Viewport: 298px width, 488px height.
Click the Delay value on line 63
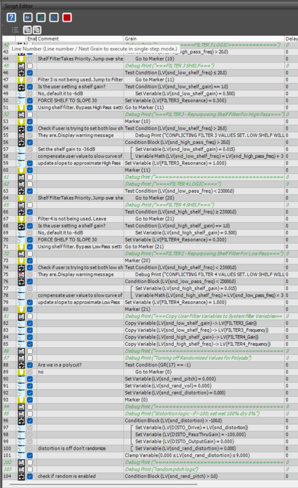287,191
